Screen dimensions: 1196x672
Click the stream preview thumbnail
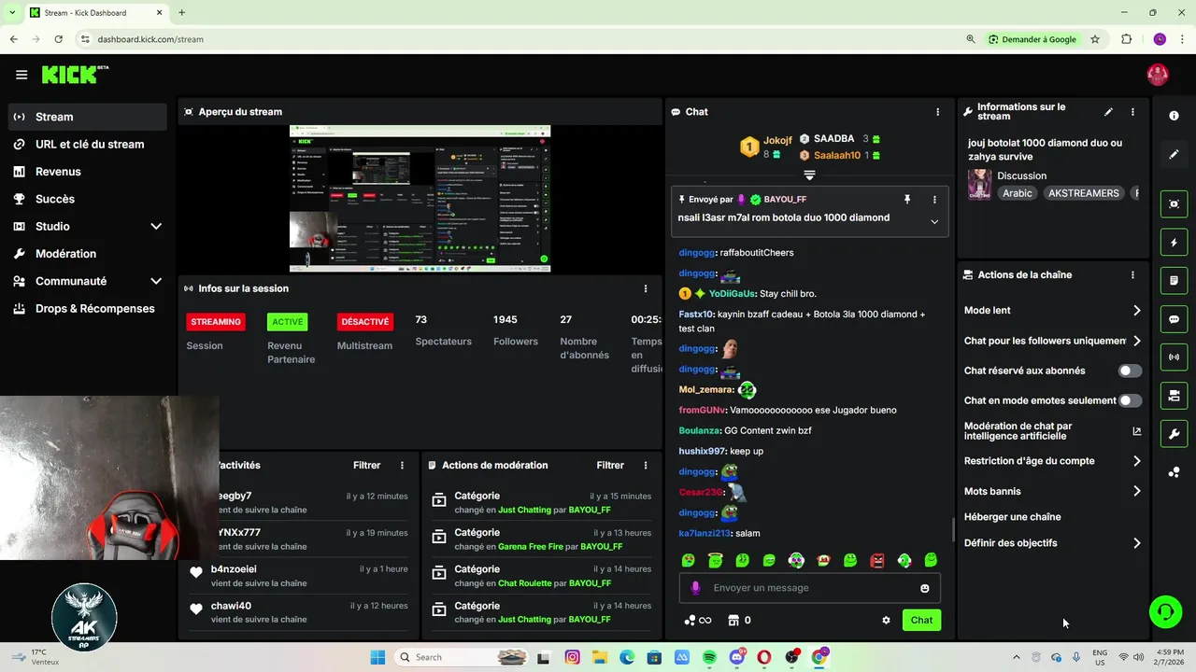[x=420, y=199]
